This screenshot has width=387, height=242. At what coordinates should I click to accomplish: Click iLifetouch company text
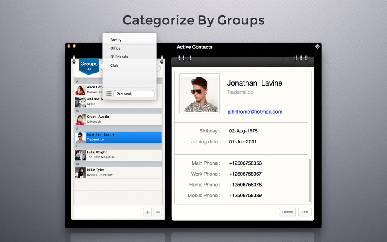(94, 121)
